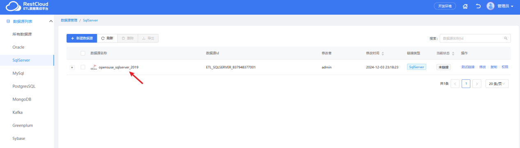Click page number 1
520x148 pixels.
point(466,83)
